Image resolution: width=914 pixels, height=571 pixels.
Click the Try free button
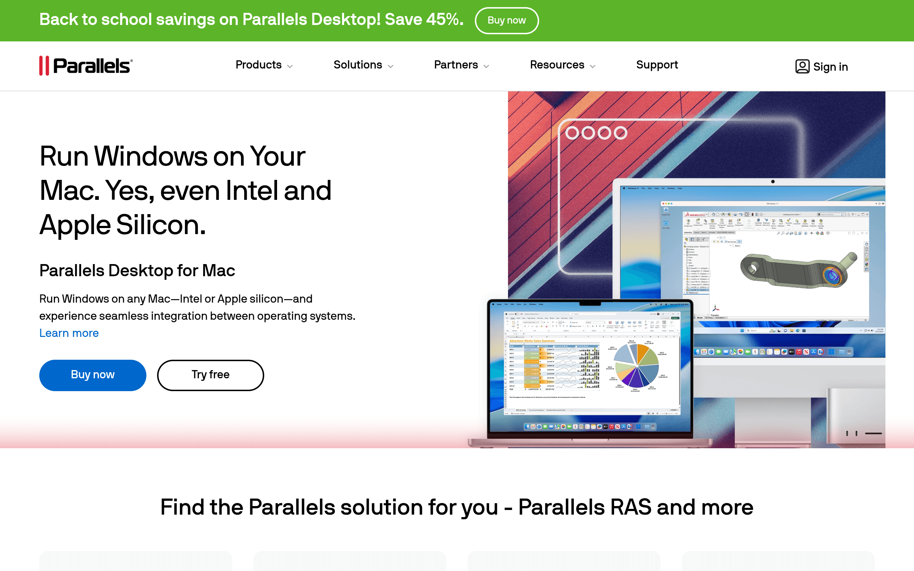[x=210, y=375]
